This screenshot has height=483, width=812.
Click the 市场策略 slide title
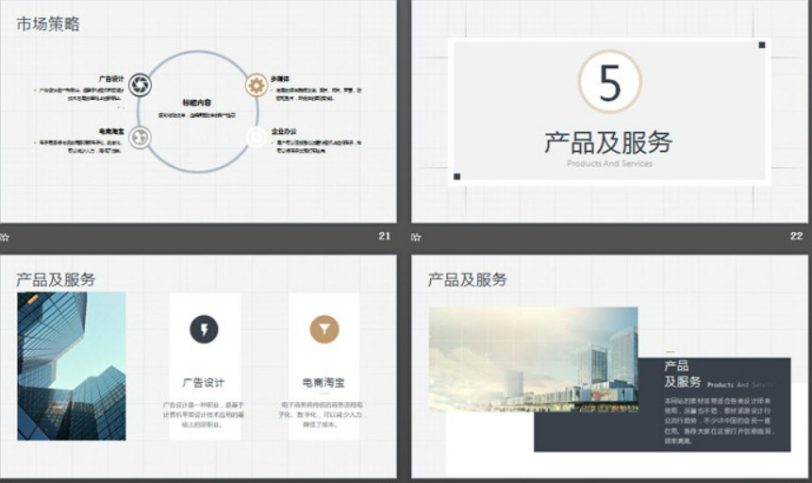[48, 24]
